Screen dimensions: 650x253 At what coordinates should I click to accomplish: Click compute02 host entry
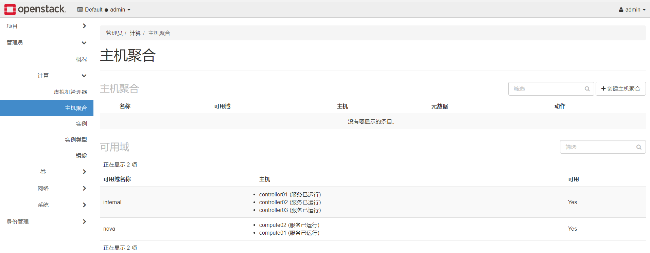click(289, 225)
